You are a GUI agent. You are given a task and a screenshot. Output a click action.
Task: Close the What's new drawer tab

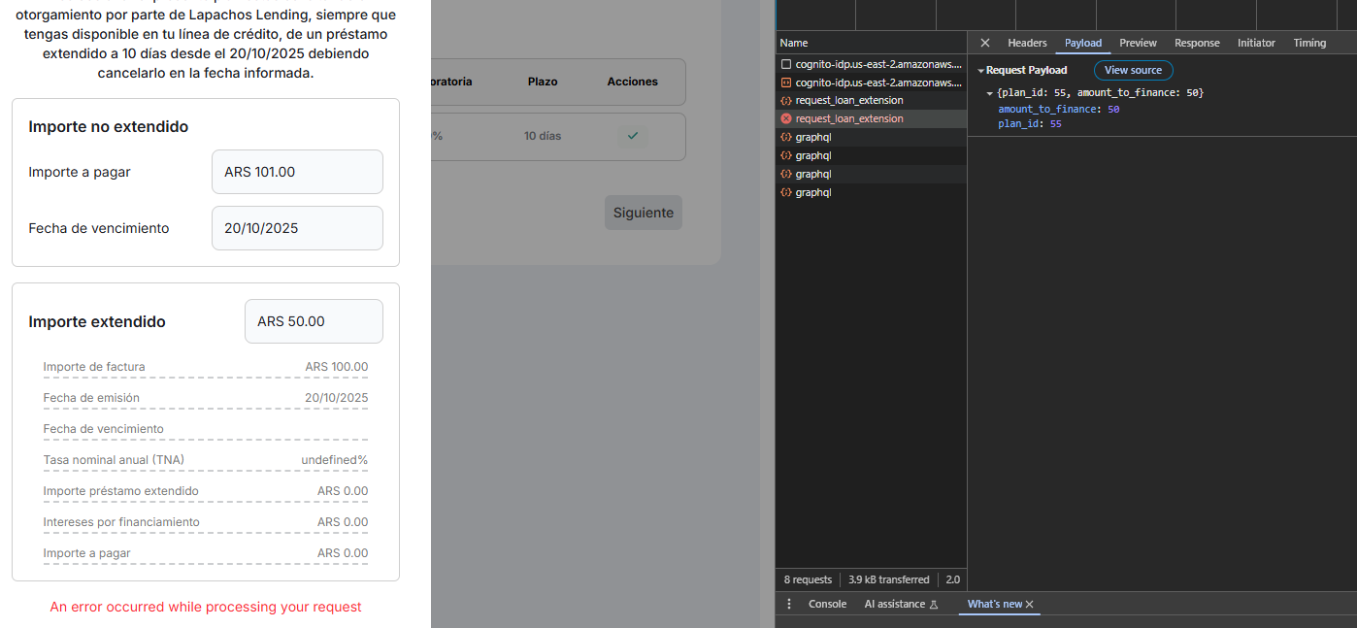[x=1030, y=605]
